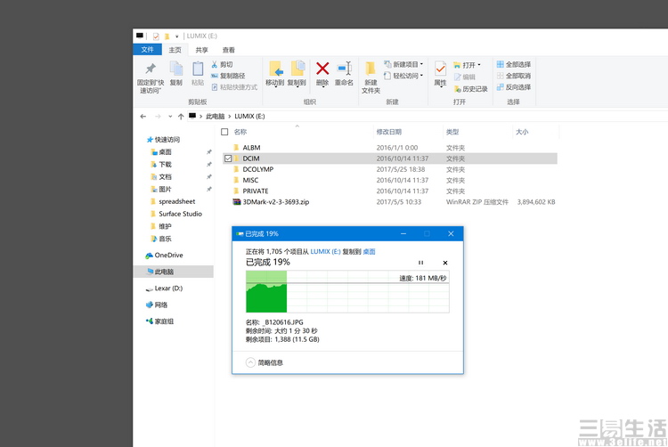Pin selection to Quick access
668x447 pixels.
pos(150,77)
